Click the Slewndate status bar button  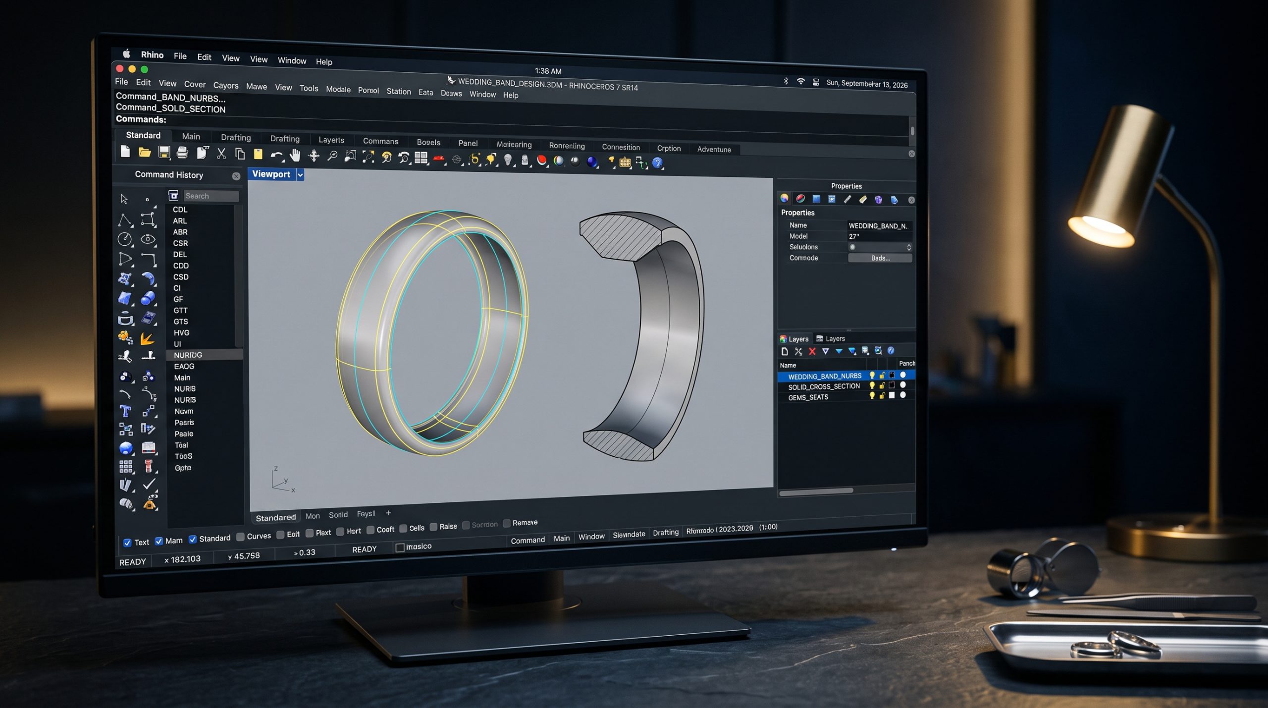coord(629,534)
